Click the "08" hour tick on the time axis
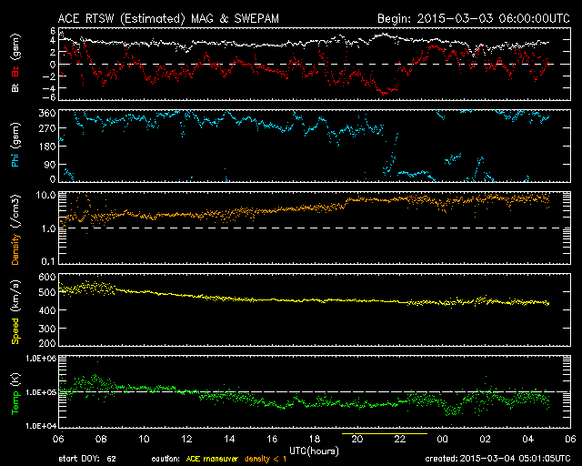This screenshot has height=466, width=582. pyautogui.click(x=101, y=440)
